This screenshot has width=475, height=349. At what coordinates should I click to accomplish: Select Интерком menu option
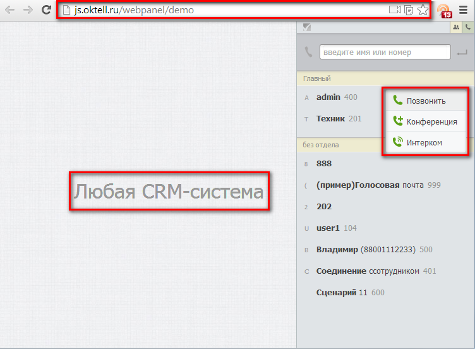point(424,142)
